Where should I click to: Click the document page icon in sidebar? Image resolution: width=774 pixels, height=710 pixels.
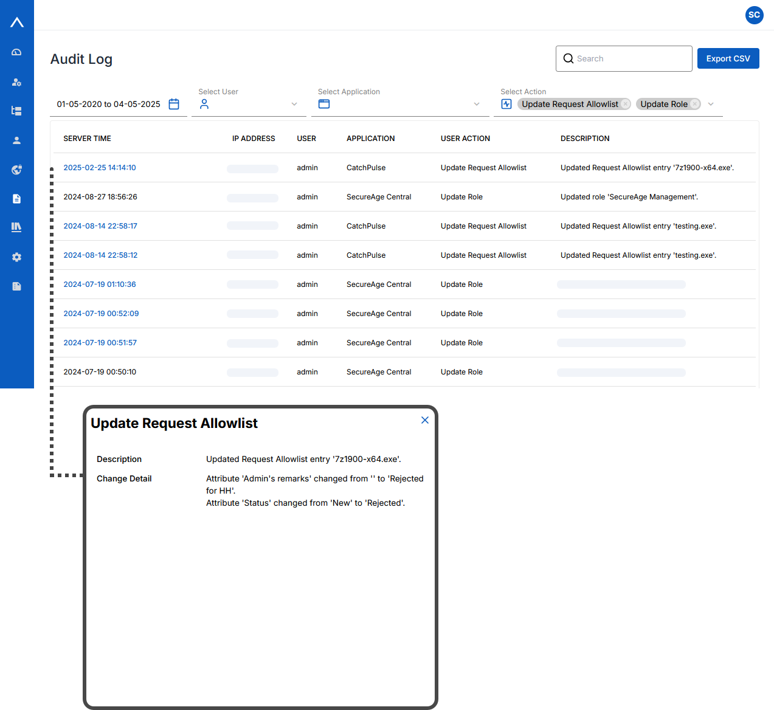click(x=16, y=199)
